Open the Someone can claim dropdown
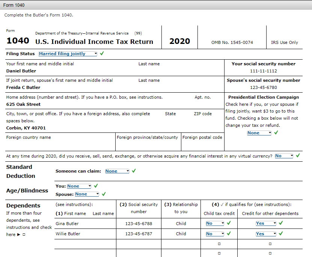Viewport: 312px width, 257px height. [117, 171]
